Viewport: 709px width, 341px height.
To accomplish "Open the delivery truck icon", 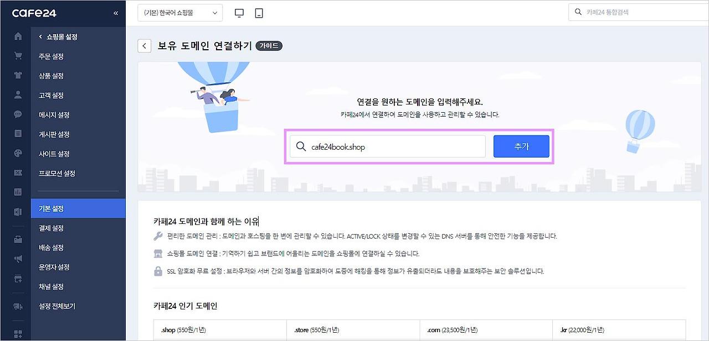I will tap(18, 306).
